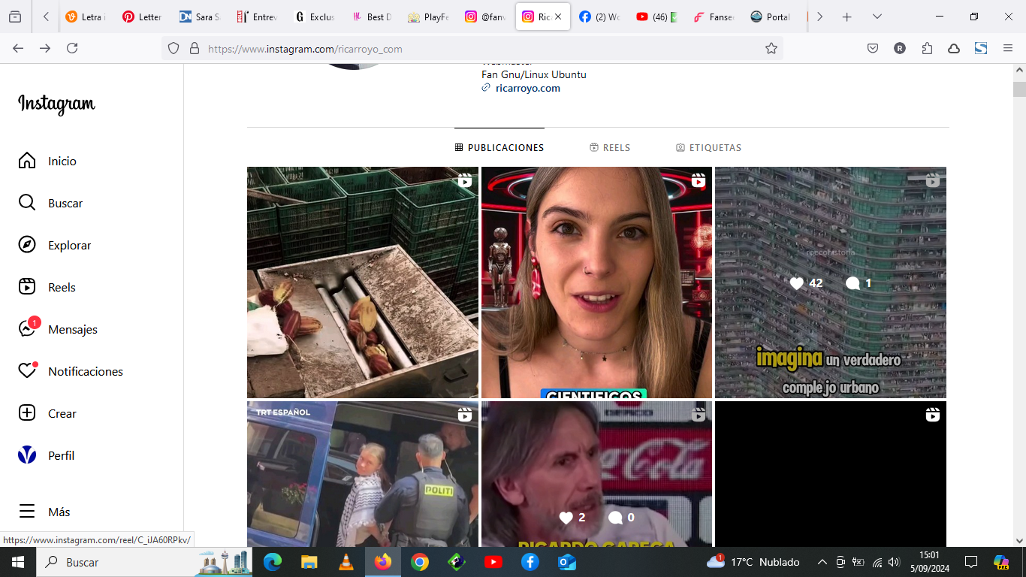List all tabs dropdown arrow
Image resolution: width=1026 pixels, height=577 pixels.
point(877,17)
